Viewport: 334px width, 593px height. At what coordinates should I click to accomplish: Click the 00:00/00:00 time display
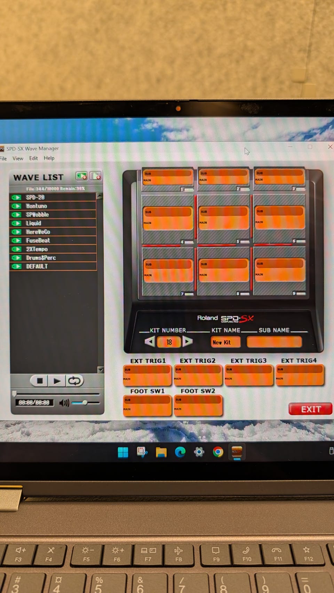pos(34,403)
